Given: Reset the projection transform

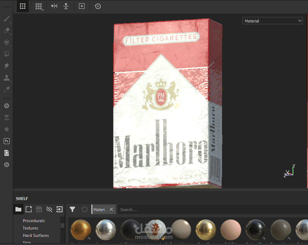Looking at the screenshot, I should coord(98,6).
